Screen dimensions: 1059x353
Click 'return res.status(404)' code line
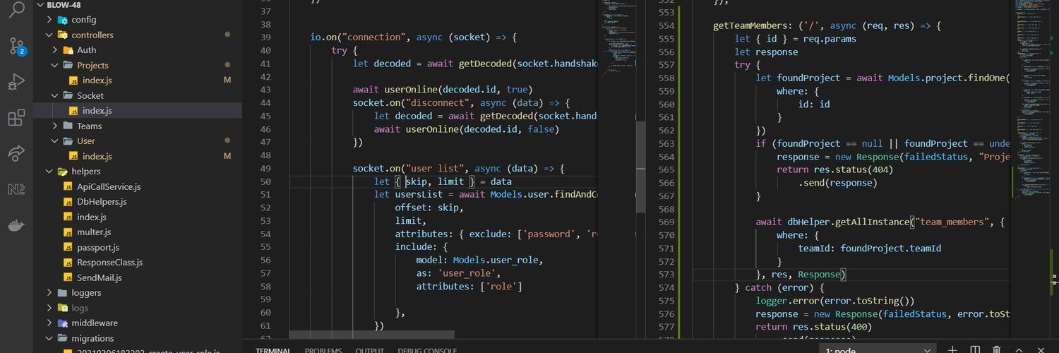825,169
